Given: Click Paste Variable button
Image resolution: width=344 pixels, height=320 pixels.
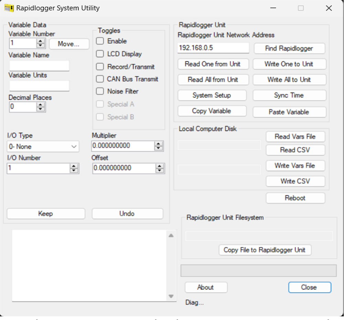Looking at the screenshot, I should [x=289, y=112].
